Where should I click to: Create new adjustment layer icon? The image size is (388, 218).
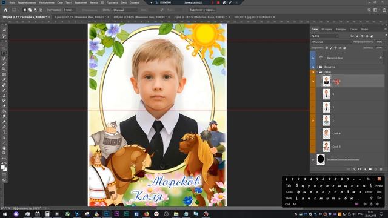coord(365,169)
